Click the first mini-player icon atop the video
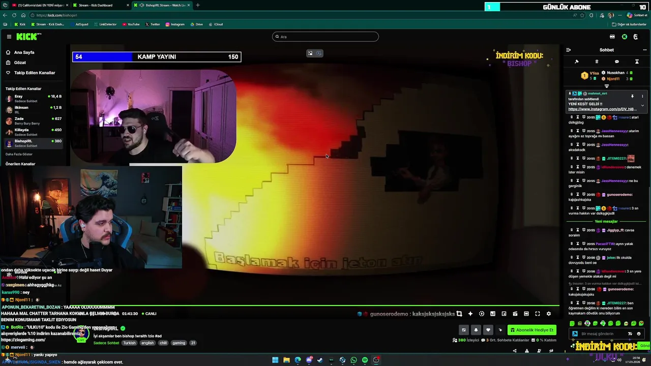This screenshot has height=366, width=651. tap(310, 53)
